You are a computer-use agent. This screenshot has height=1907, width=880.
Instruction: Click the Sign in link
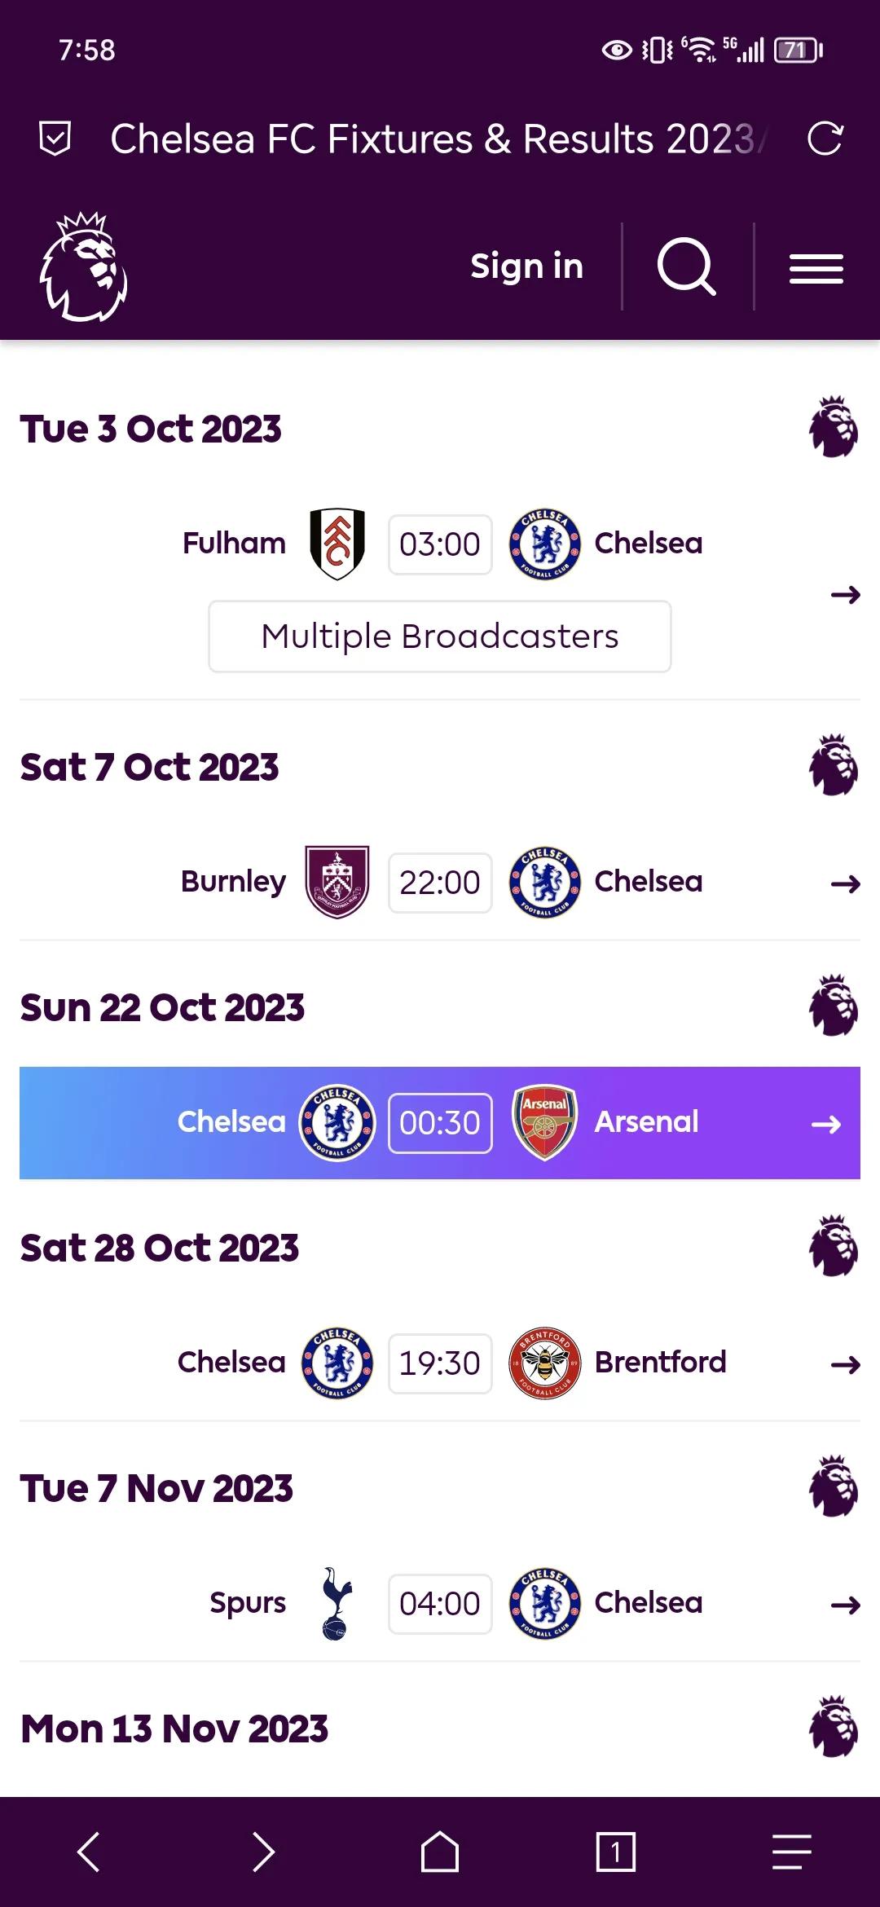pos(527,266)
